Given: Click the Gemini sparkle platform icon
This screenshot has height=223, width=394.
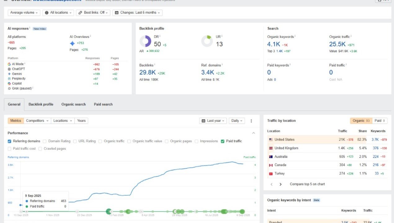Looking at the screenshot, I should [9, 74].
